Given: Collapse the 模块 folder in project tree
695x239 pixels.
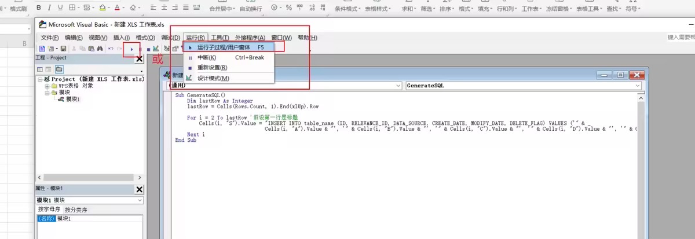Looking at the screenshot, I should pyautogui.click(x=47, y=92).
